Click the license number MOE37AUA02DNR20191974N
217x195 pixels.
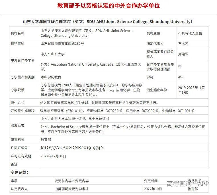(72, 148)
